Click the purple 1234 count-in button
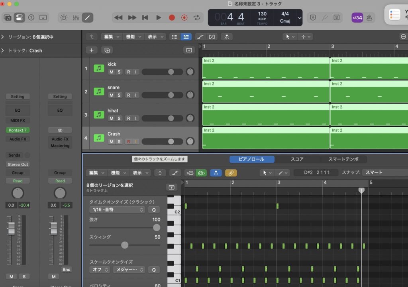The height and width of the screenshot is (287, 408). pyautogui.click(x=357, y=17)
